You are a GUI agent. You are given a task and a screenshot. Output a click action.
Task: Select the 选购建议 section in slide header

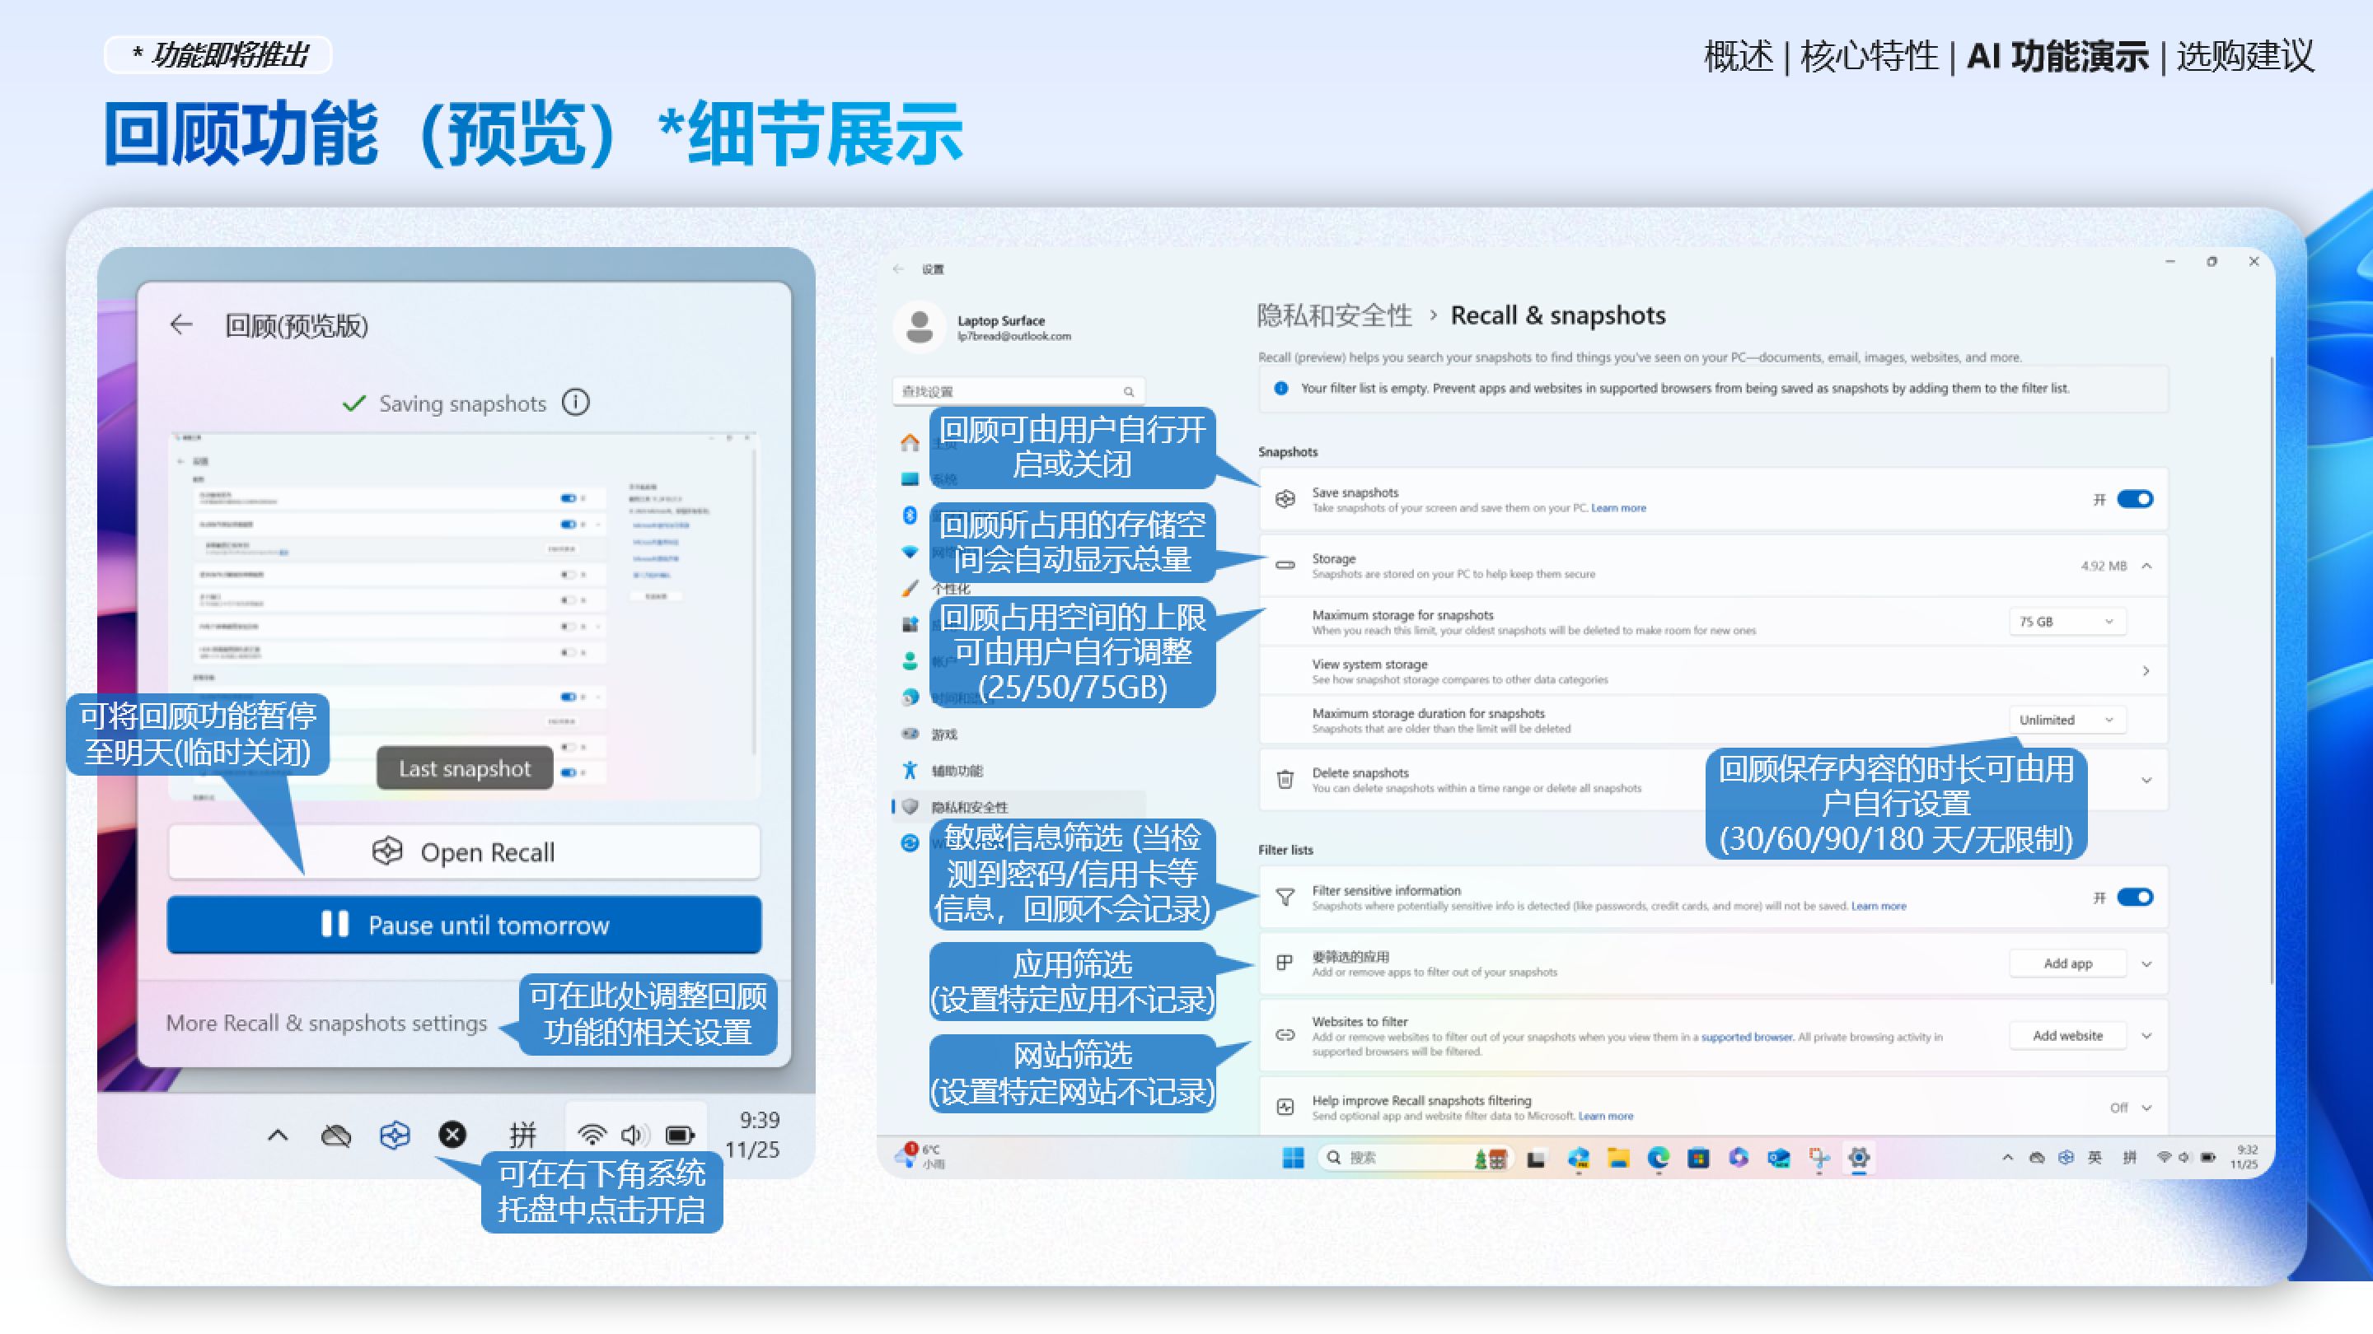[2245, 56]
